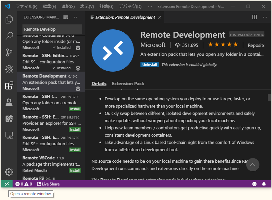Install Remote VSCode by Rafael Maiolla
Image resolution: width=272 pixels, height=200 pixels.
75,170
